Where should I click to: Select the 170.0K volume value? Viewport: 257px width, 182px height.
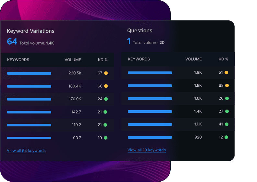point(75,99)
